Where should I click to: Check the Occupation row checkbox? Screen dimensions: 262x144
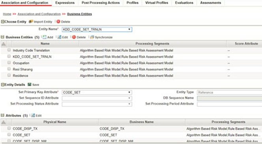pos(9,63)
